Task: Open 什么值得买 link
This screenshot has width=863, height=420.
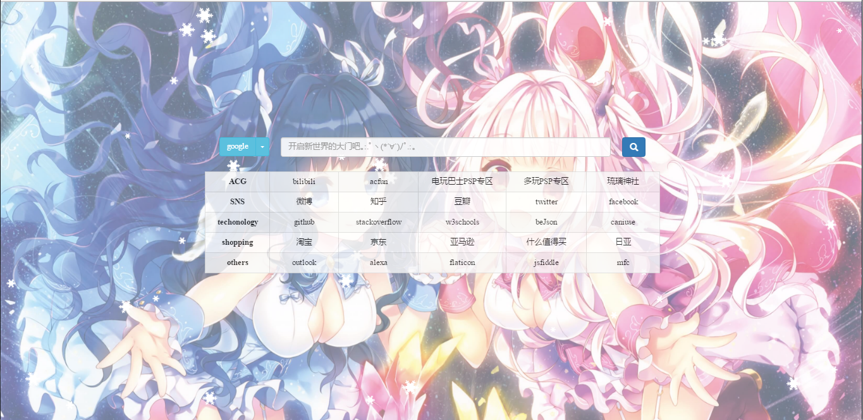Action: tap(546, 242)
